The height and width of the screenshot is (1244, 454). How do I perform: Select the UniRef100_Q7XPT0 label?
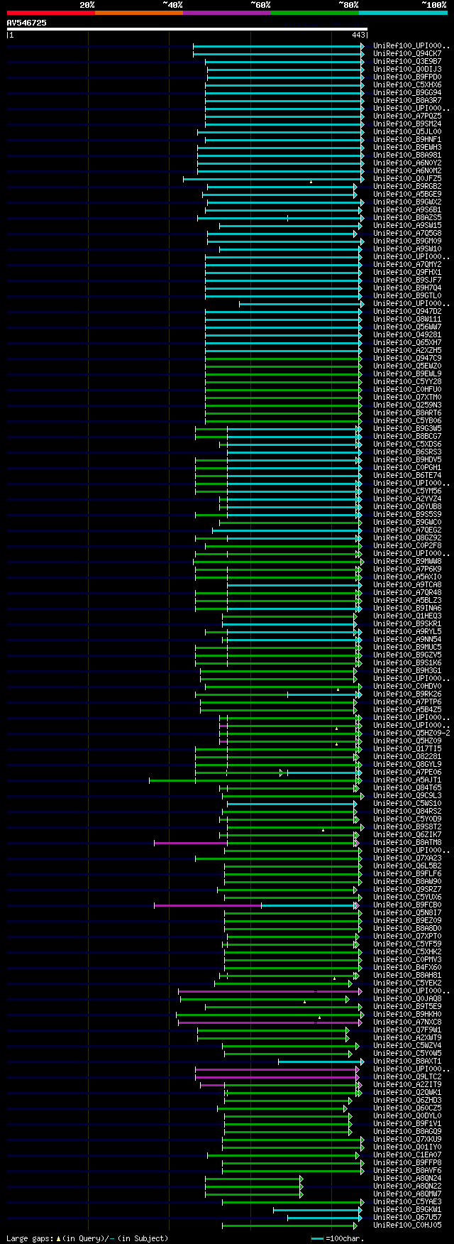tap(407, 936)
